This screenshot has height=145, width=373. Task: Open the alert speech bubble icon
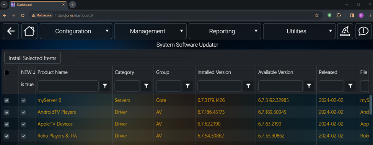click(x=363, y=31)
